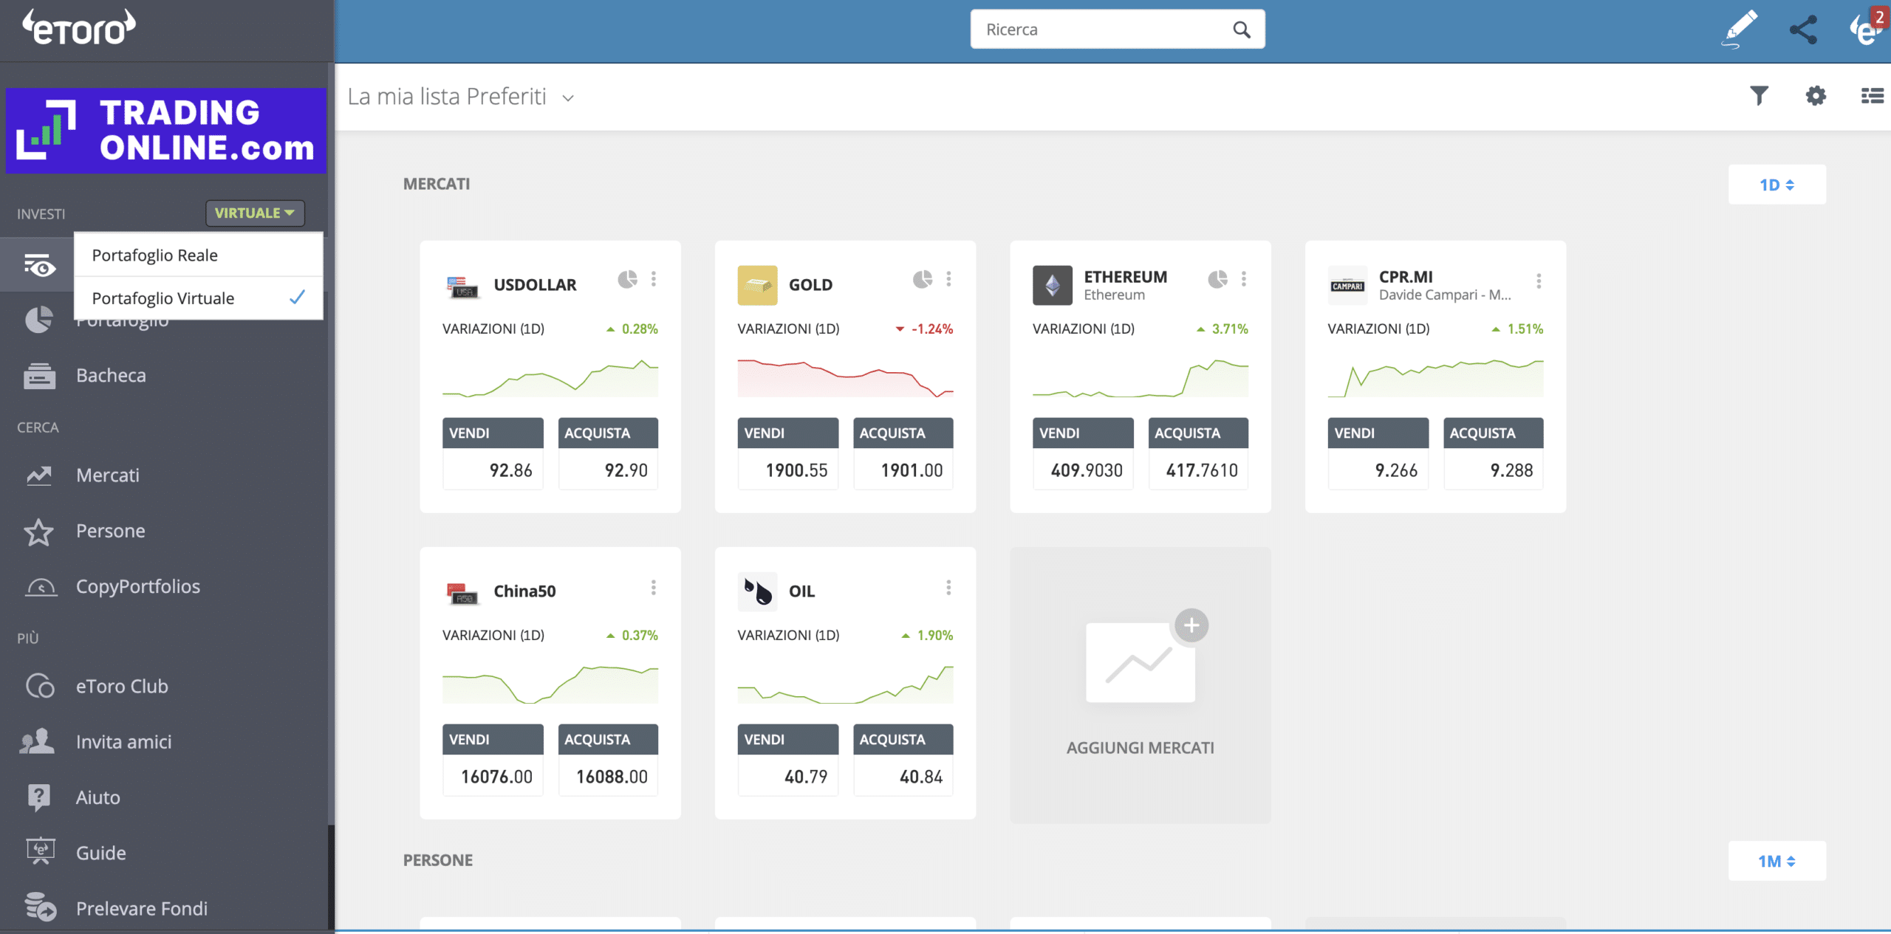Open GOLD card three-dot menu

948,279
